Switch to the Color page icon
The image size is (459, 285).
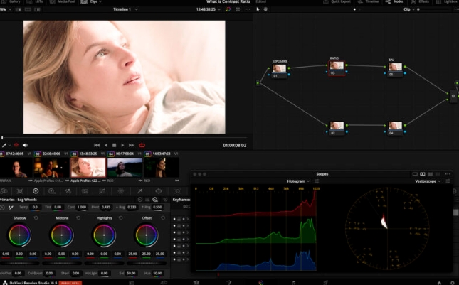pyautogui.click(x=260, y=282)
